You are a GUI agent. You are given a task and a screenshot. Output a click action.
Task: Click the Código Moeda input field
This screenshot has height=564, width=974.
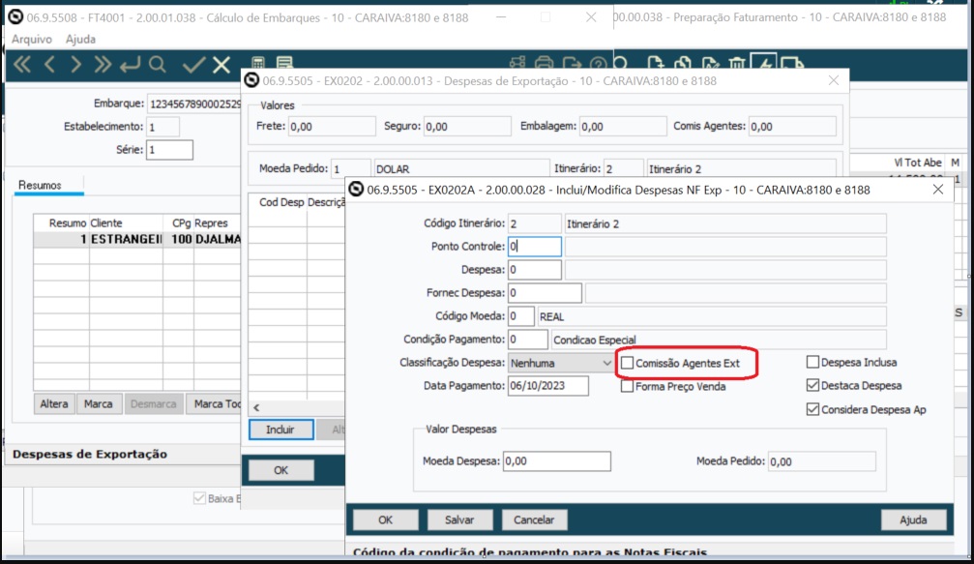tap(520, 316)
